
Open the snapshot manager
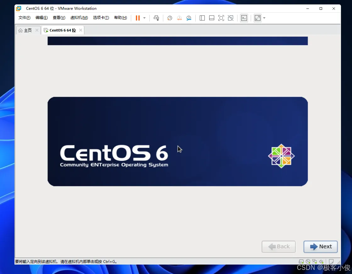(189, 18)
